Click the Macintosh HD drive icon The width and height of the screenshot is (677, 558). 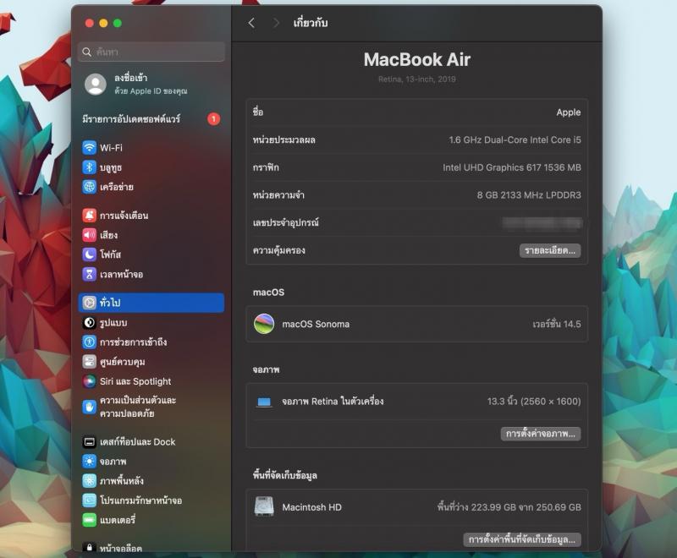[264, 506]
